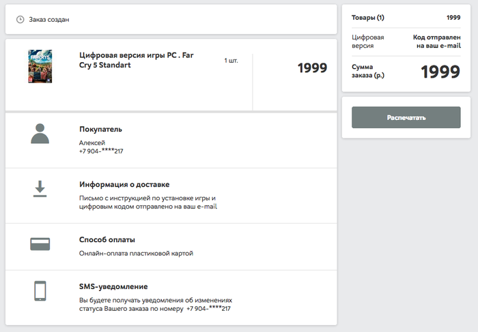This screenshot has height=332, width=478.
Task: Select the Заказ создан status text
Action: pos(49,20)
